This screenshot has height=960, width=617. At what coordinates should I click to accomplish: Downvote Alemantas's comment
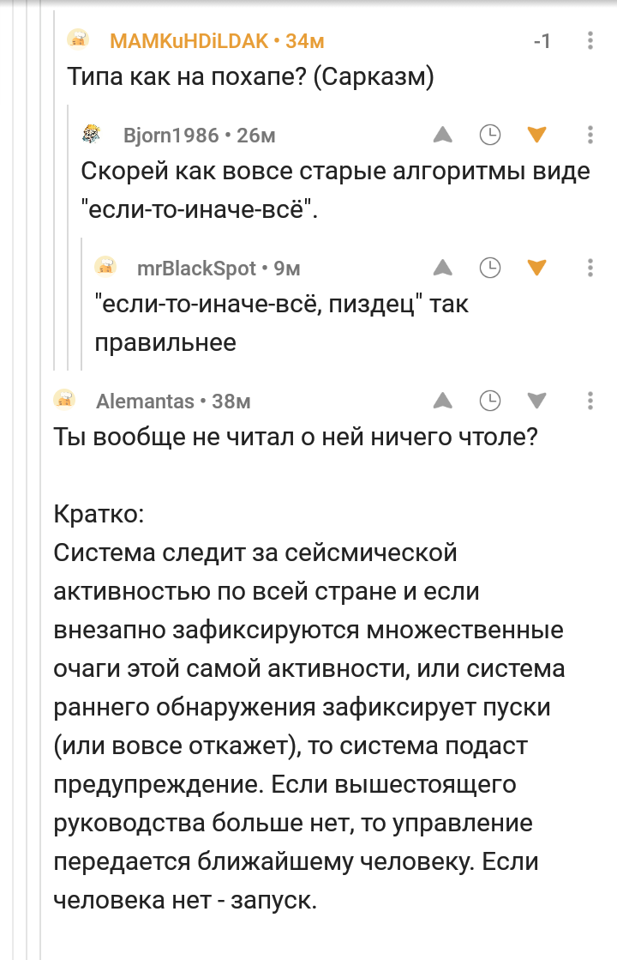[x=536, y=401]
